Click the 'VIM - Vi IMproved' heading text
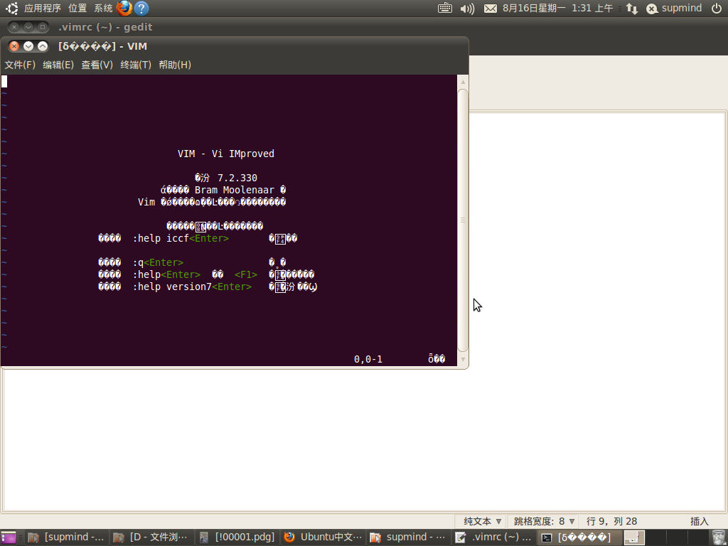 pos(226,154)
